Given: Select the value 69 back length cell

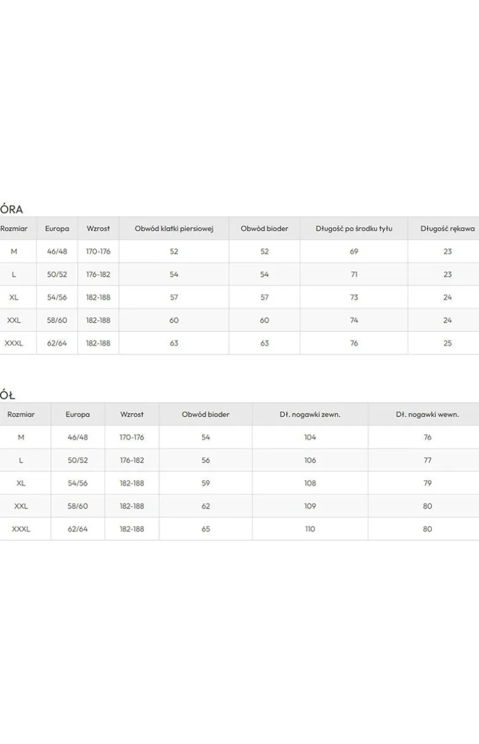Looking at the screenshot, I should click(354, 251).
